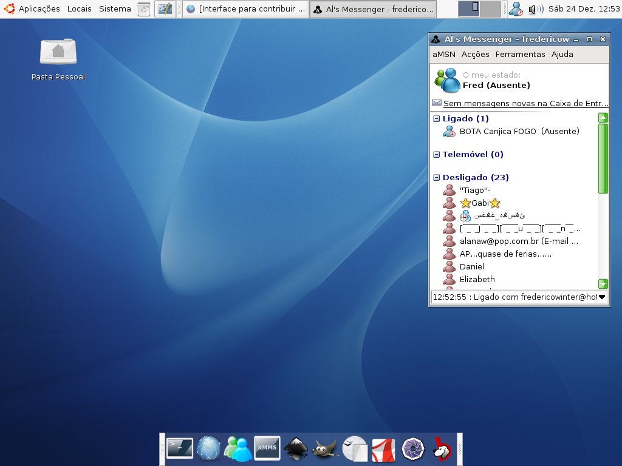Screen dimensions: 622x466
Task: Click the contact list scroll-up arrow
Action: [603, 117]
